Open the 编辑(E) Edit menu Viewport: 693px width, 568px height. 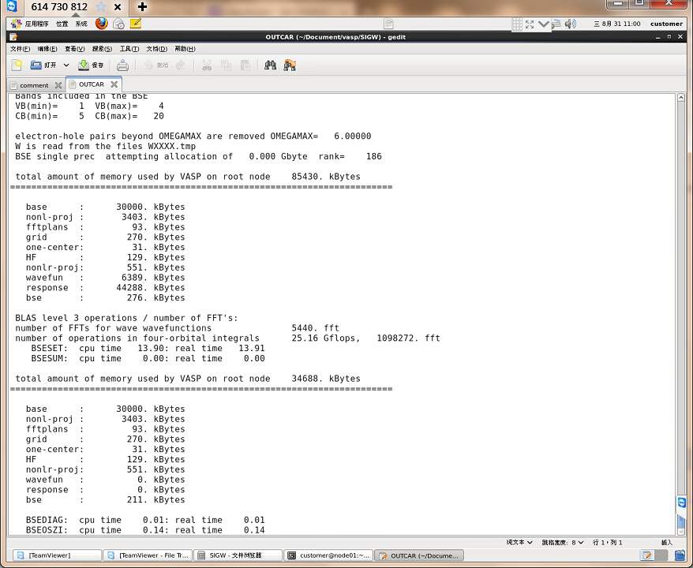[x=47, y=49]
